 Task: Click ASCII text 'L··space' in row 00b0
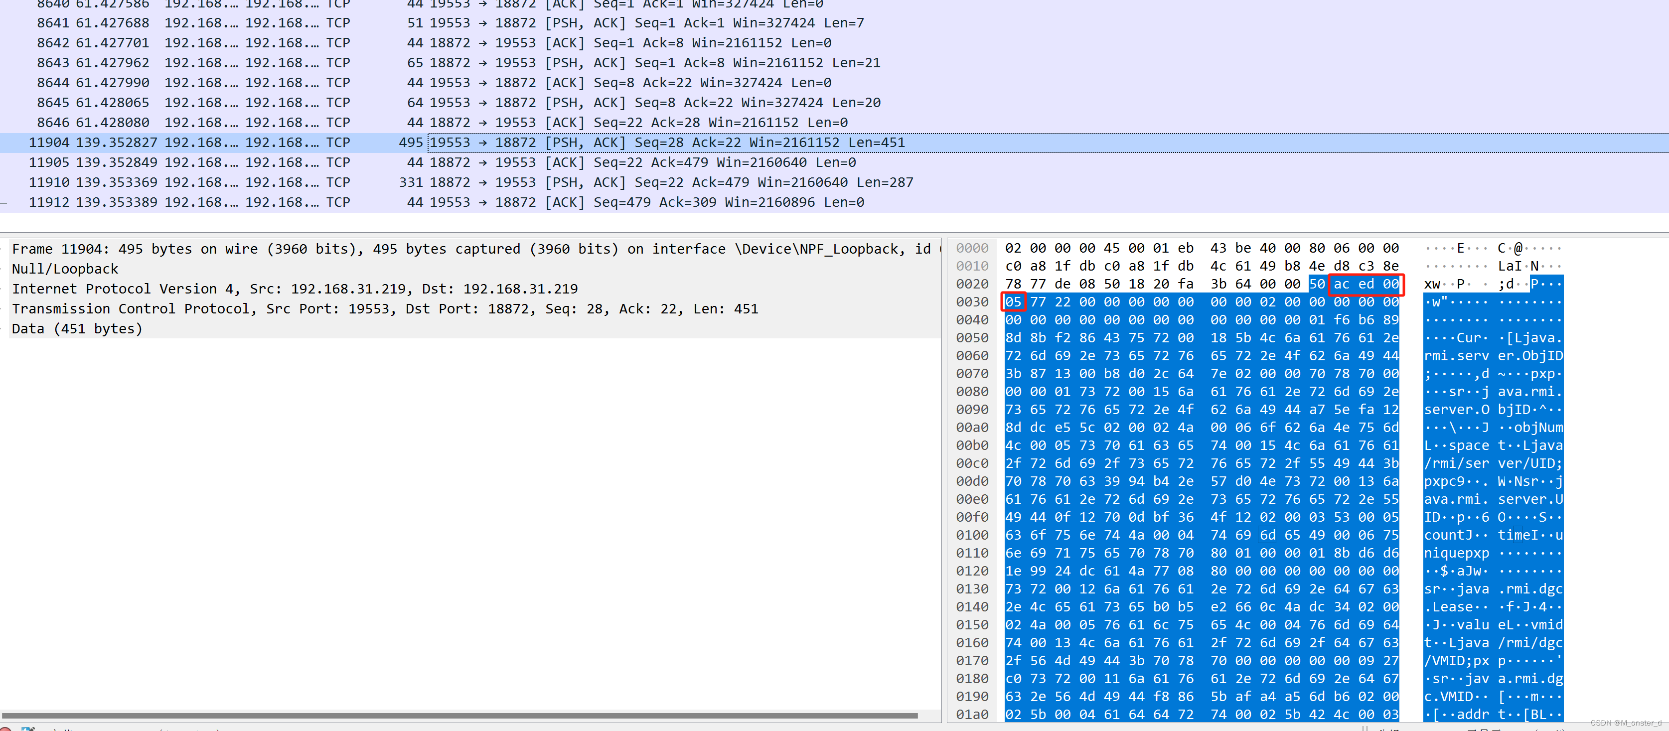coord(1457,446)
